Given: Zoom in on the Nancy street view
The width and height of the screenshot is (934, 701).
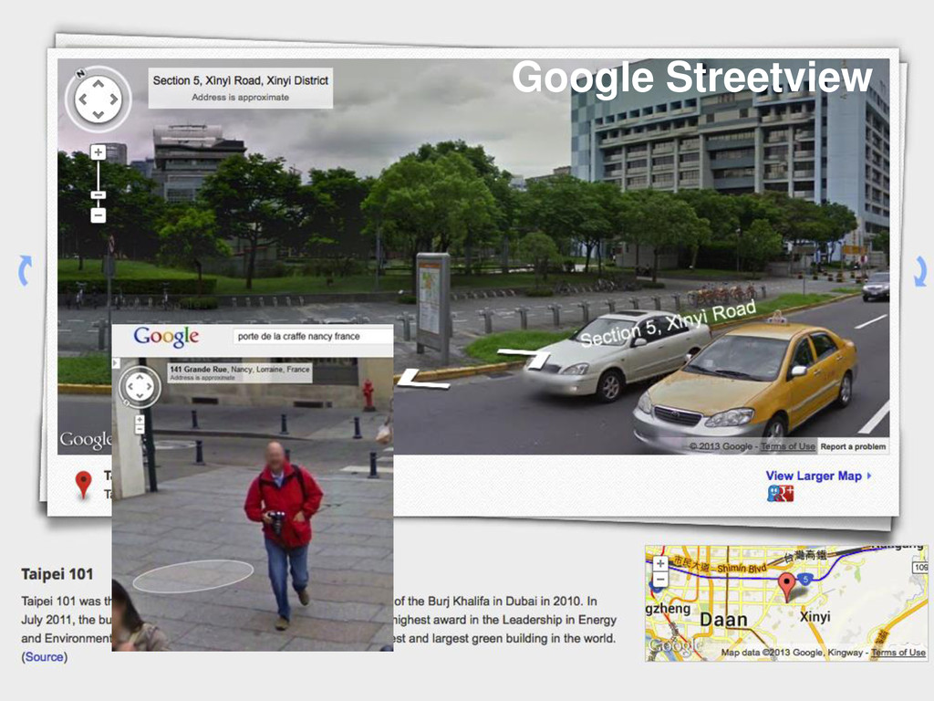Looking at the screenshot, I should pyautogui.click(x=140, y=420).
